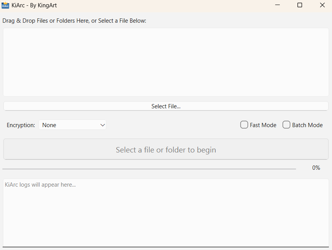Click the Encryption field label

pos(21,125)
